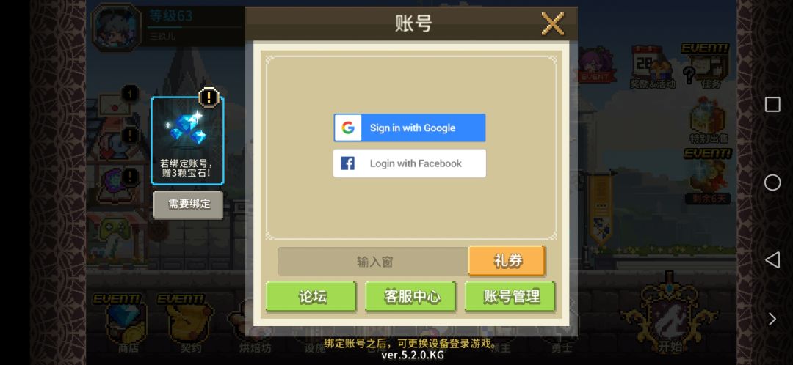Viewport: 793px width, 365px height.
Task: Tap the 开始 start emblem
Action: tap(670, 315)
